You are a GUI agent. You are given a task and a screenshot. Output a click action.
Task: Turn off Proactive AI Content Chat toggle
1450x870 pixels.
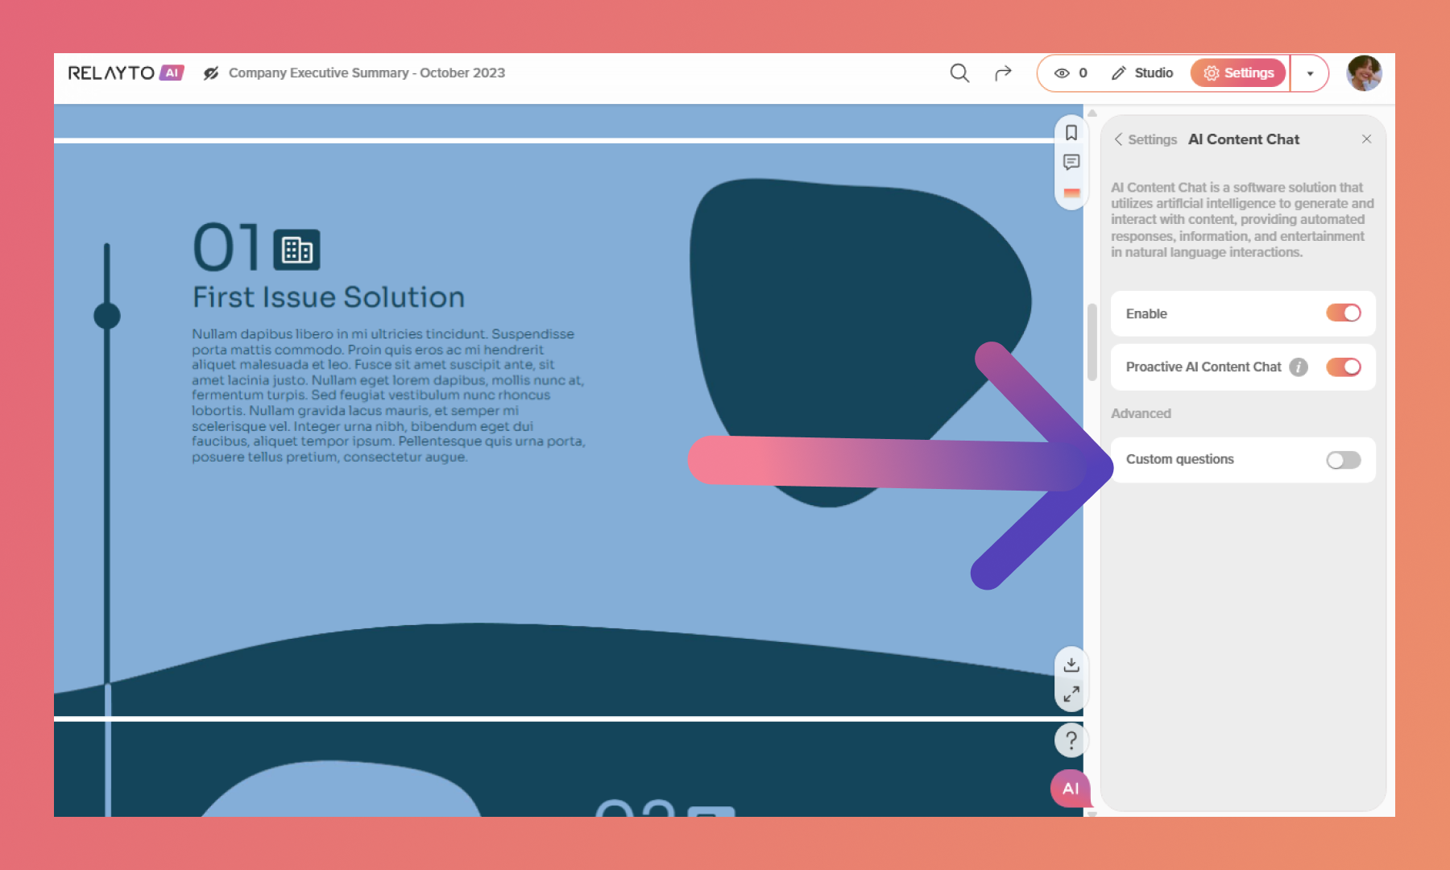(x=1343, y=367)
